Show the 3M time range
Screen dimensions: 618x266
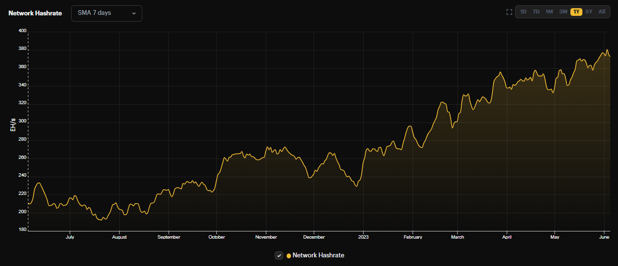(563, 12)
